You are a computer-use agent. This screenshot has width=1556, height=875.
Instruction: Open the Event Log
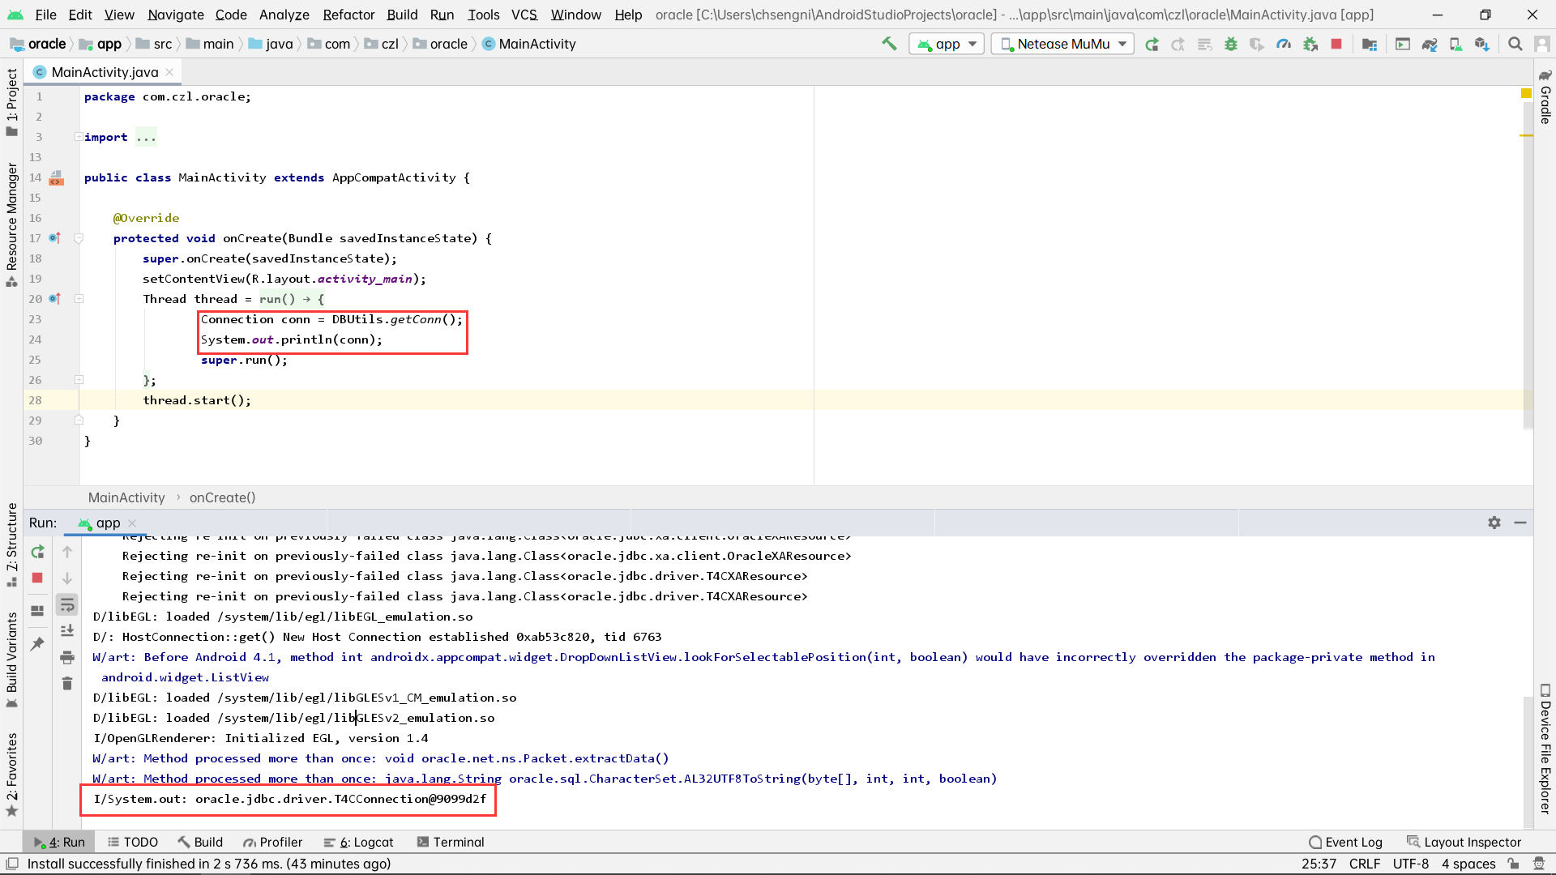(x=1345, y=842)
